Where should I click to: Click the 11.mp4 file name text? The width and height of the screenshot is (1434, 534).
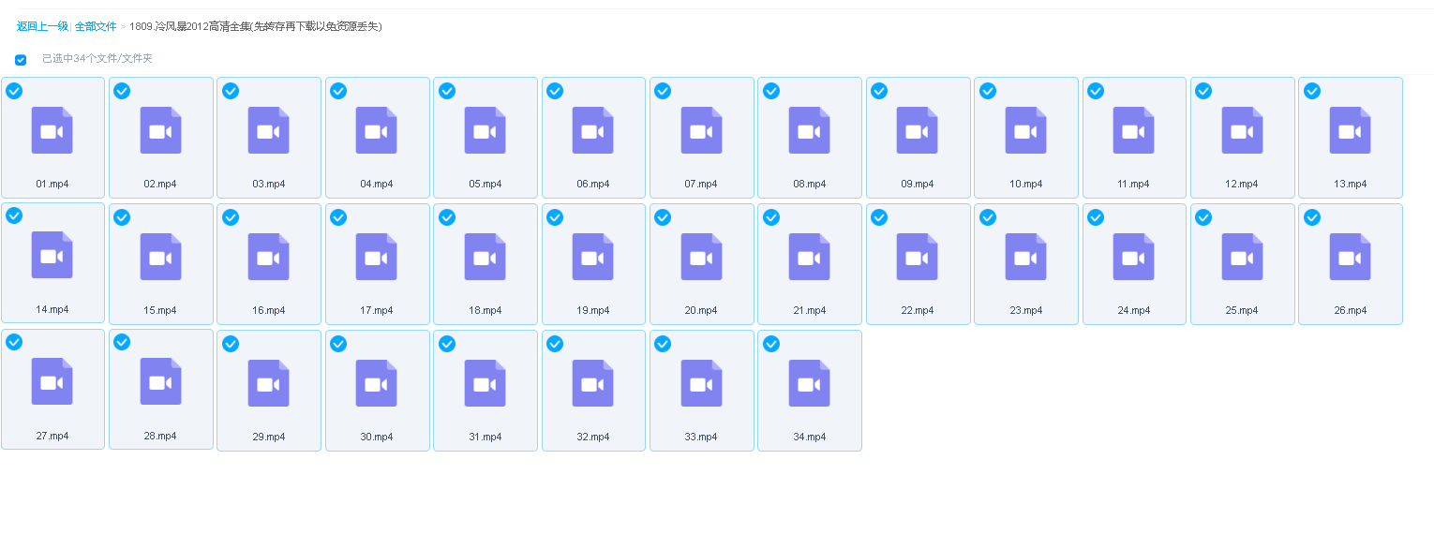click(1133, 184)
